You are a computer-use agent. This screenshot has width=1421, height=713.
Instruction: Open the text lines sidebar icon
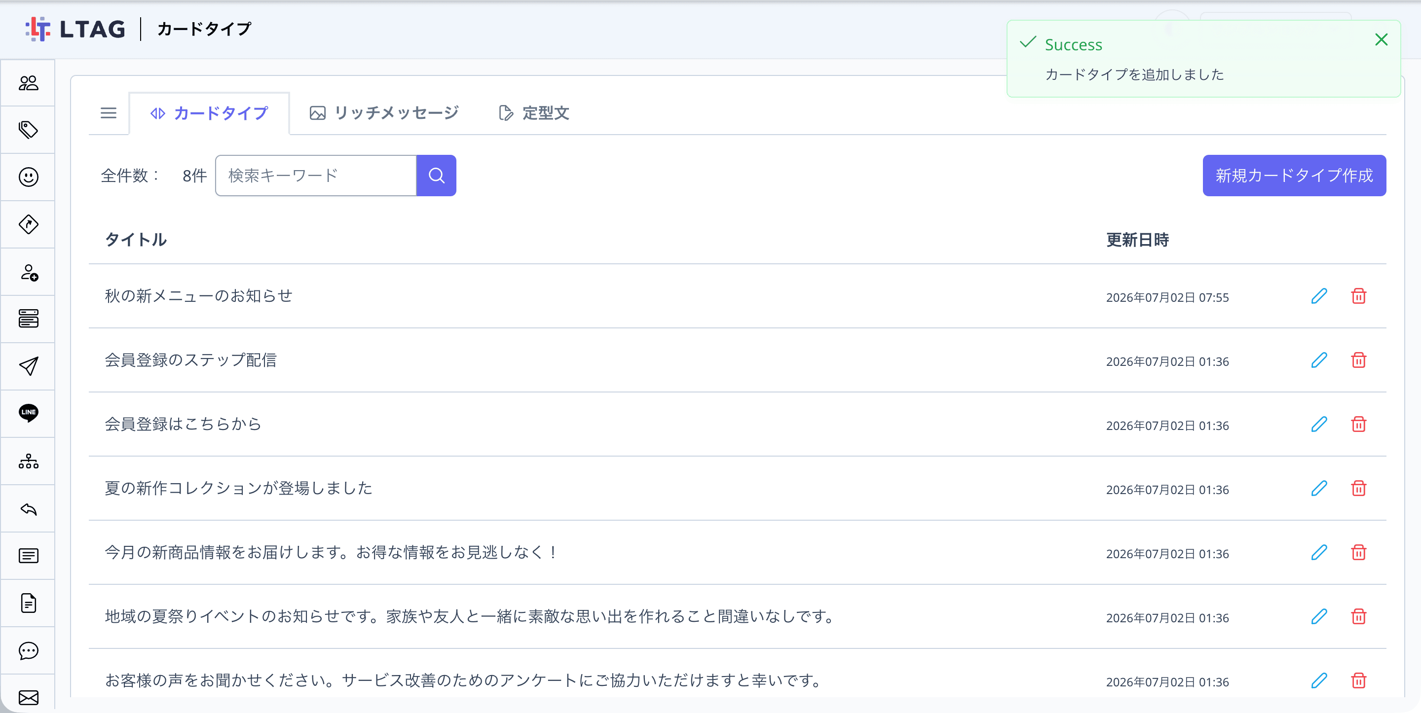[x=28, y=555]
